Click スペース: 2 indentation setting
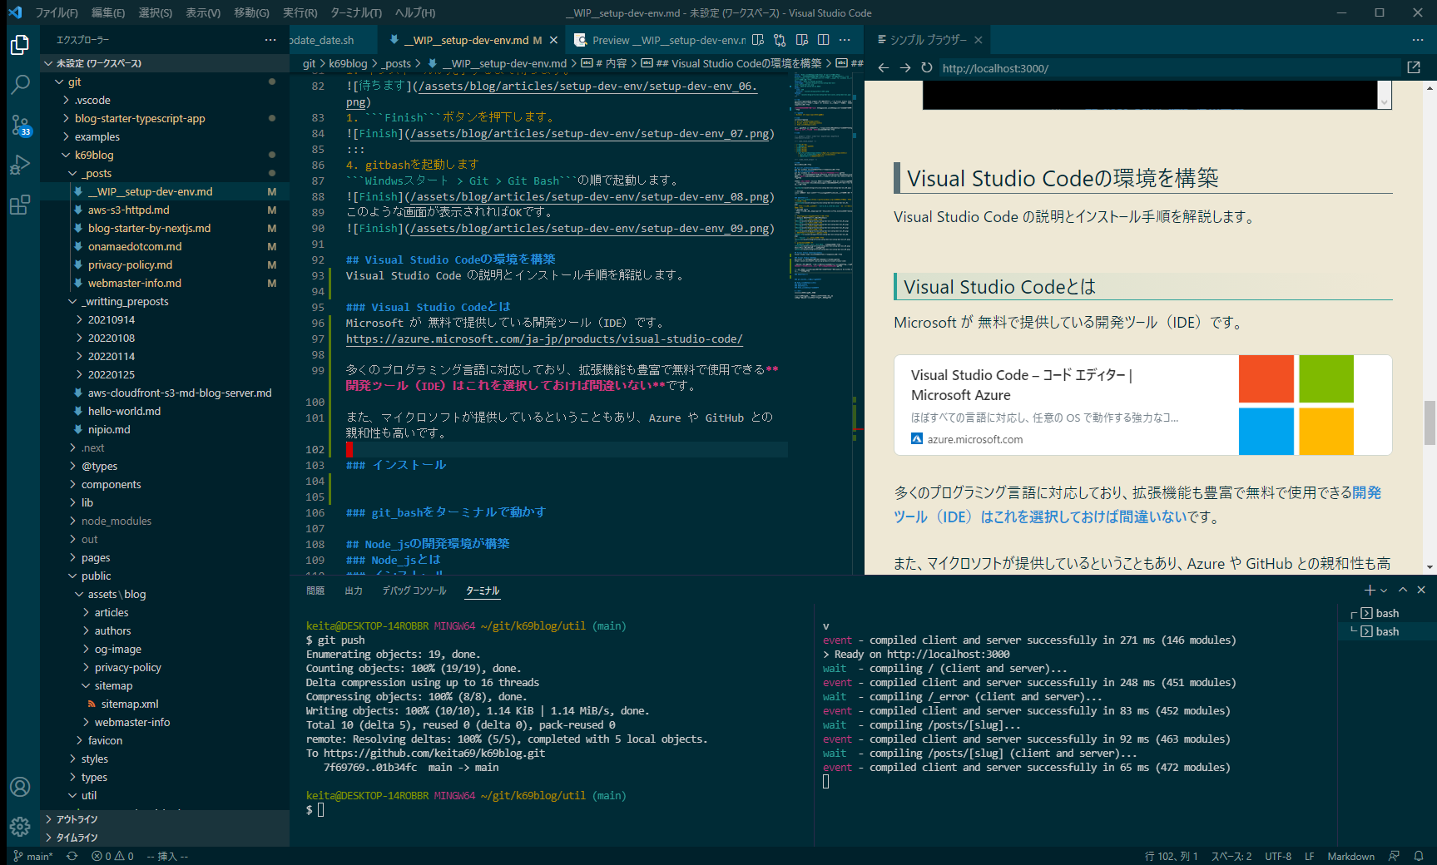 (1231, 856)
